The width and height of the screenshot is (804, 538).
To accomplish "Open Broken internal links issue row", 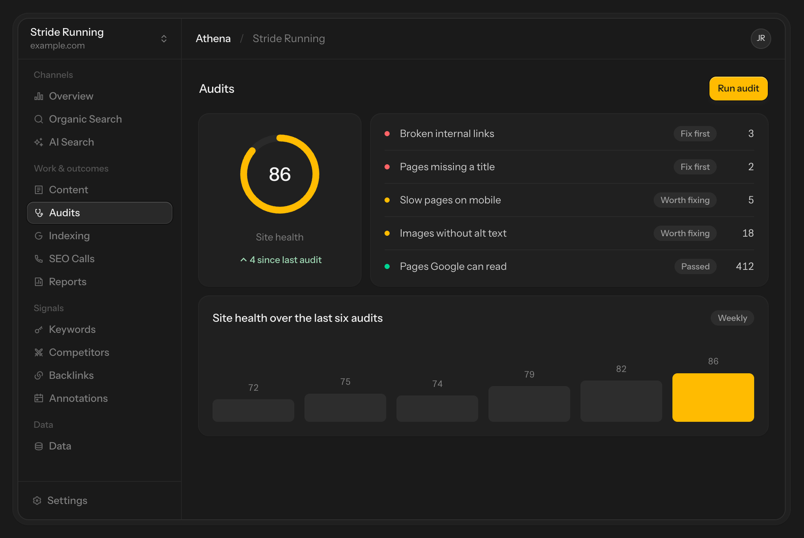I will point(569,133).
